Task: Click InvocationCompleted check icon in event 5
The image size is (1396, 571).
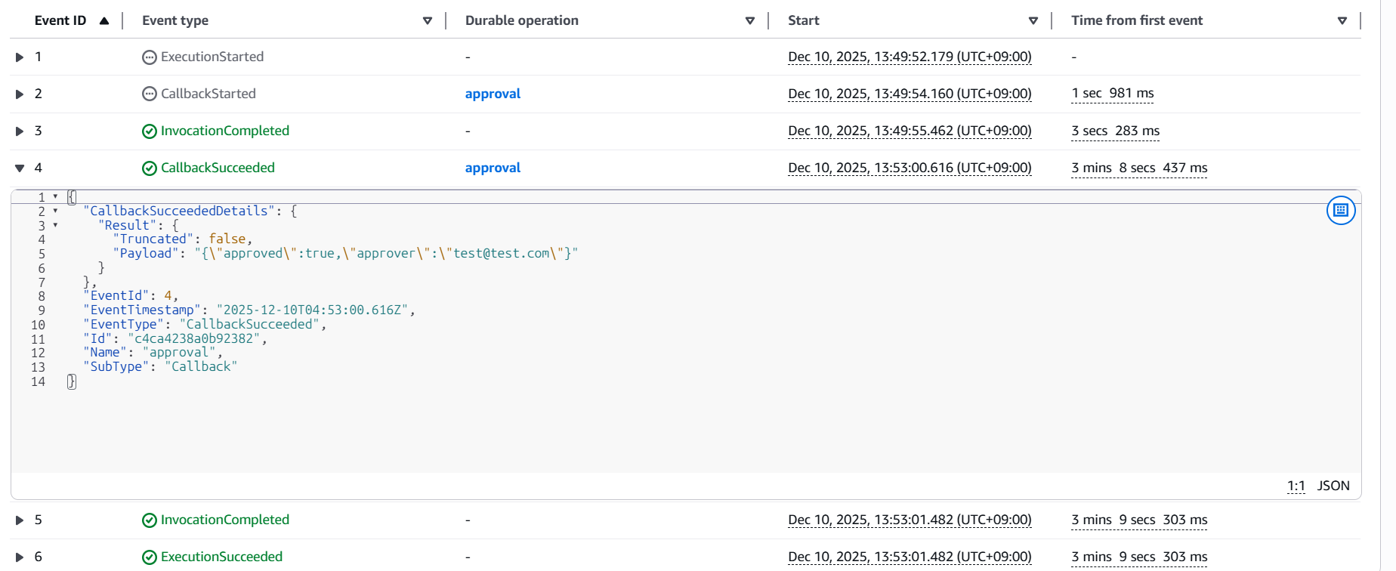Action: tap(150, 520)
